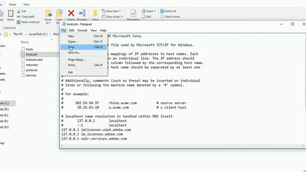Select the networks file name
306x172 pixels.
coord(32,65)
